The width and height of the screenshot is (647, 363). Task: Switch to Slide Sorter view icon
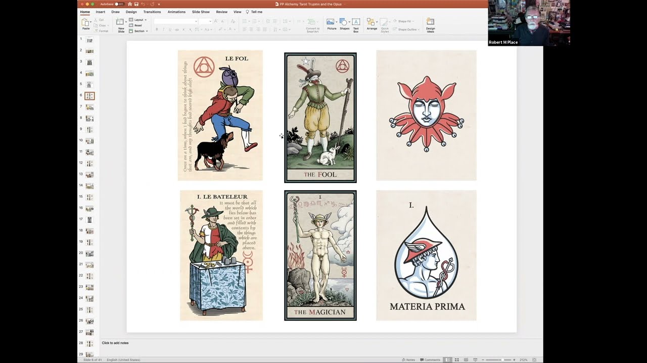click(x=457, y=360)
